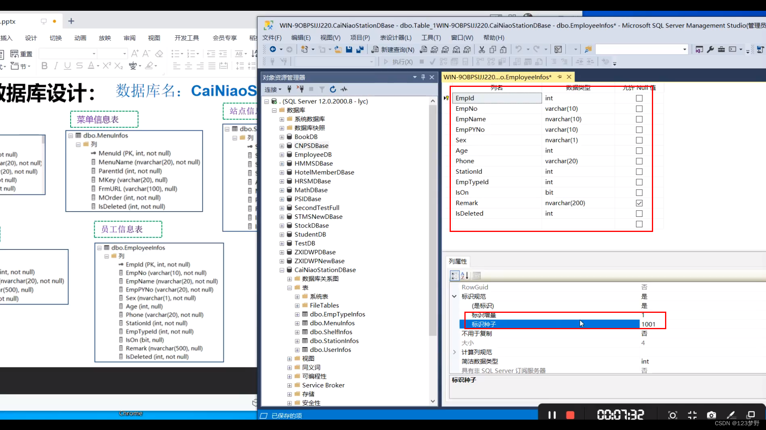This screenshot has height=430, width=766.
Task: Click the categorized view icon in column properties
Action: point(454,275)
